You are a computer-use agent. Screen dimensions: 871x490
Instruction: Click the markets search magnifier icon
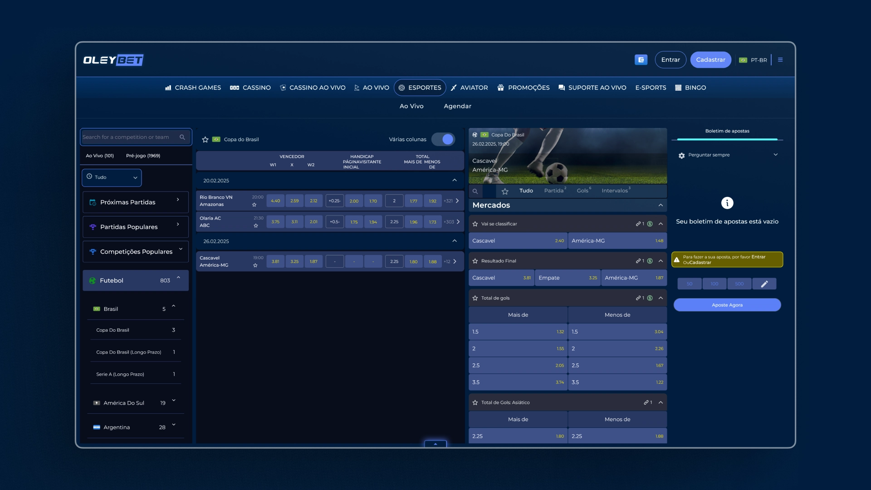coord(475,191)
